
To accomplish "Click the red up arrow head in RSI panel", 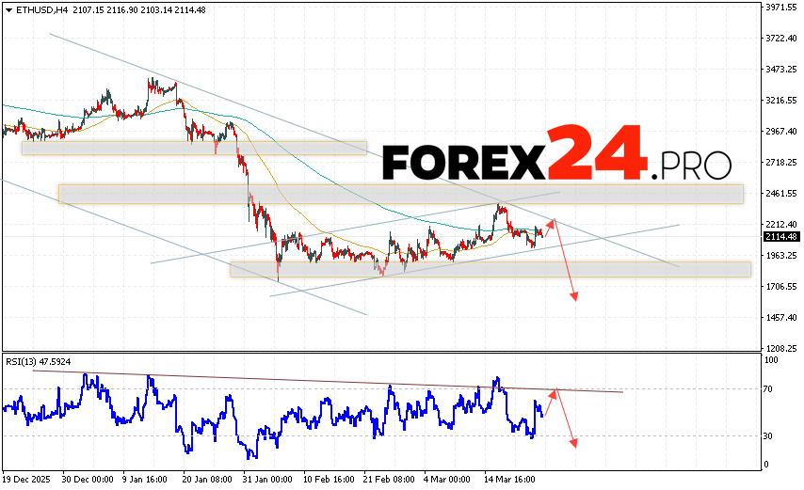I will pos(555,390).
